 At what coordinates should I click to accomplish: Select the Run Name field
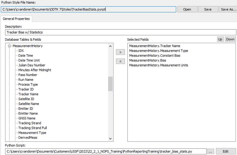pyautogui.click(x=26, y=80)
